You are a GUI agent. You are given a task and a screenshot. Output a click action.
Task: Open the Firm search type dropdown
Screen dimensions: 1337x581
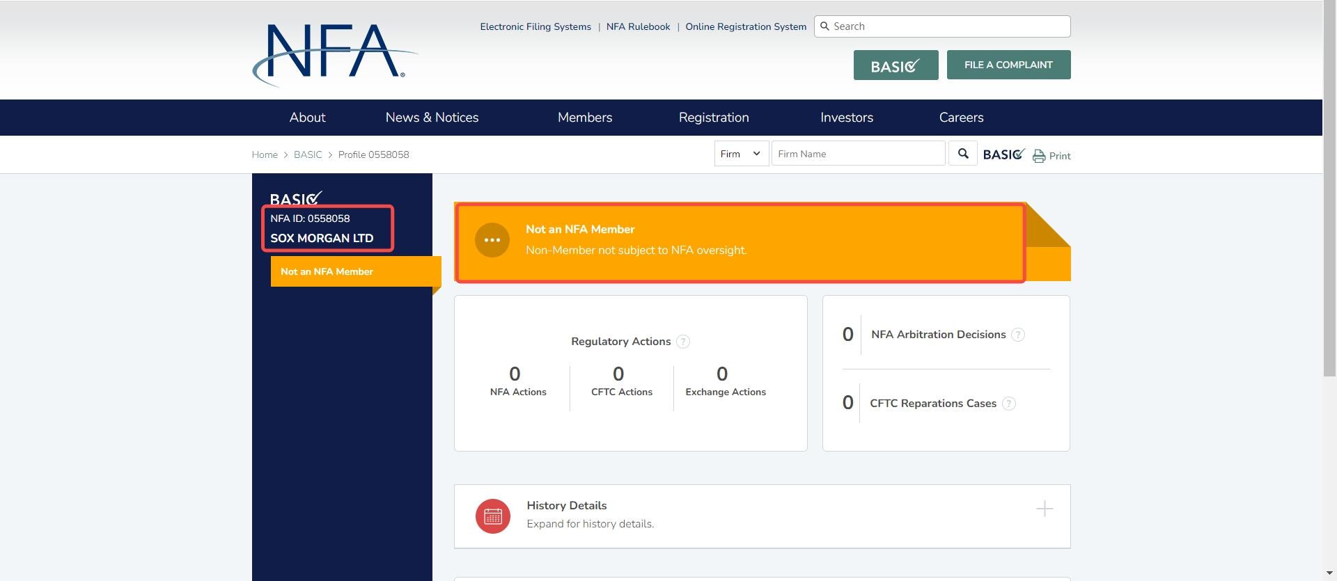tap(742, 154)
